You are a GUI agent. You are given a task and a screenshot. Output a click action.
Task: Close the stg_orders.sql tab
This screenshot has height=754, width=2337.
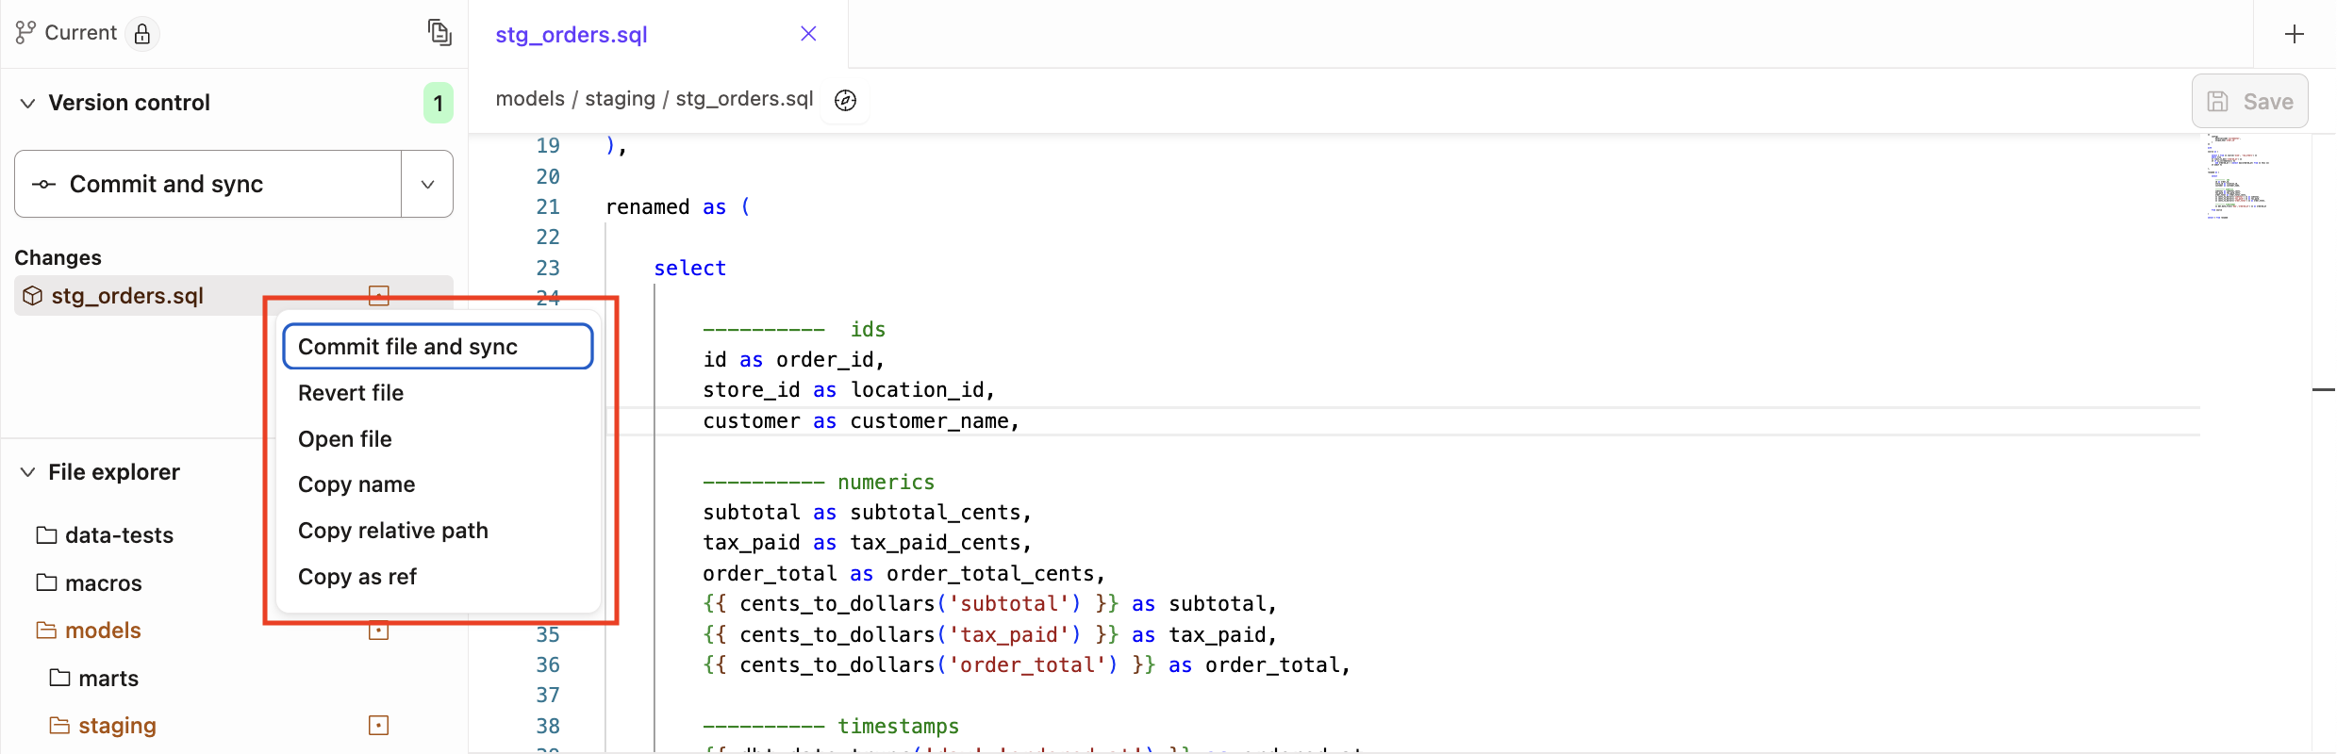click(808, 34)
